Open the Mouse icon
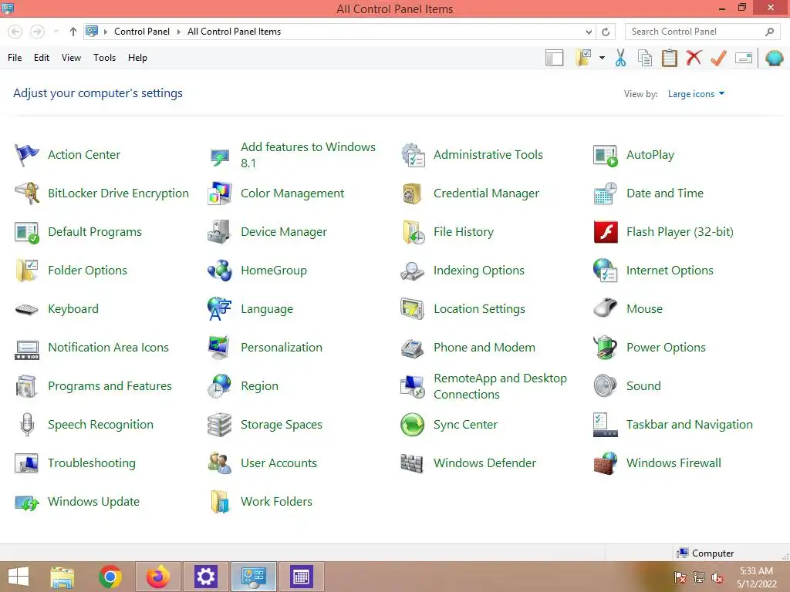Viewport: 790px width, 592px height. (606, 308)
